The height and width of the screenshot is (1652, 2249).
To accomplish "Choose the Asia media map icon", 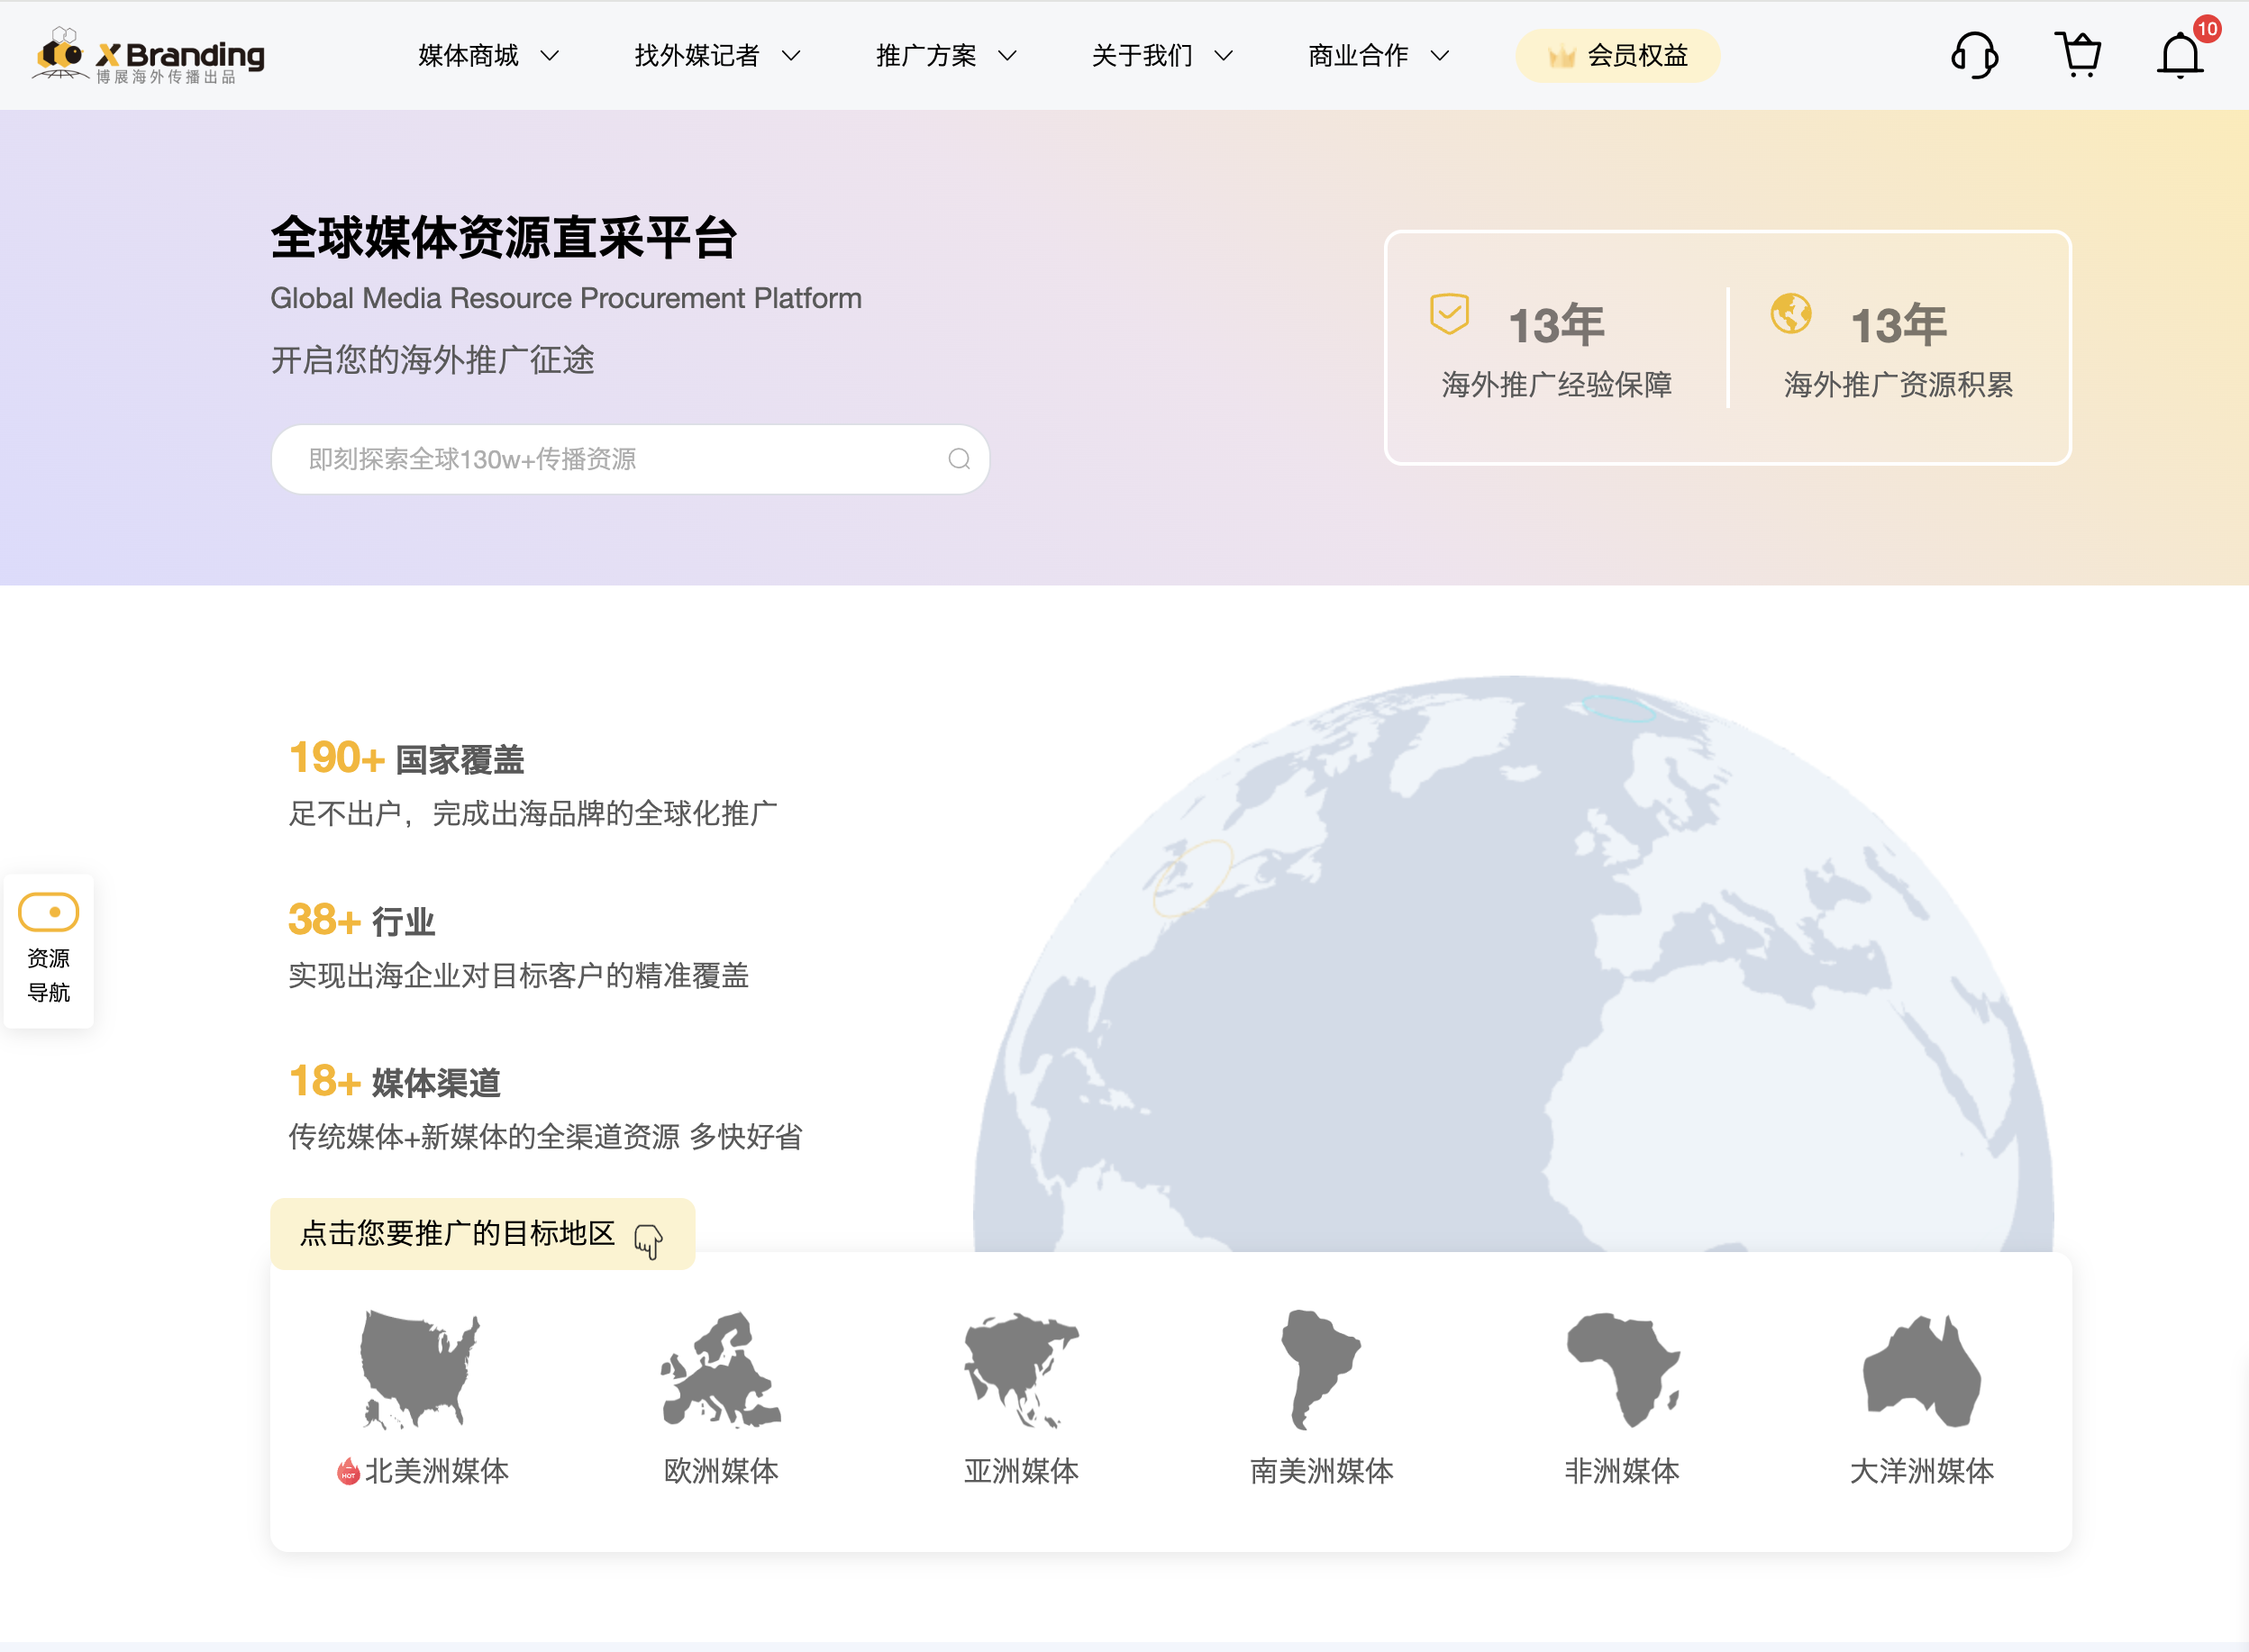I will (x=1021, y=1369).
